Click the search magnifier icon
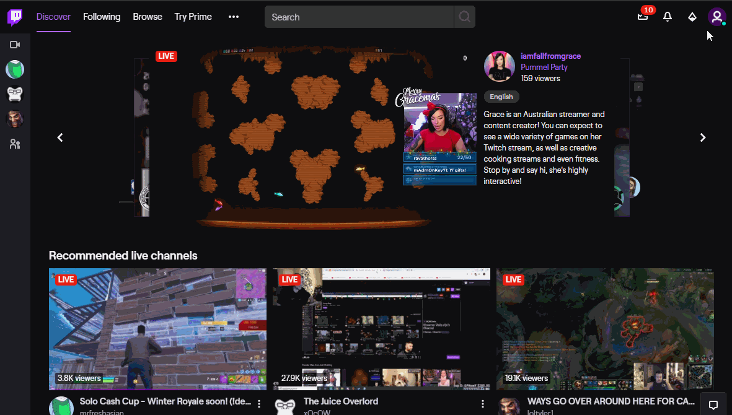This screenshot has height=415, width=732. coord(464,17)
